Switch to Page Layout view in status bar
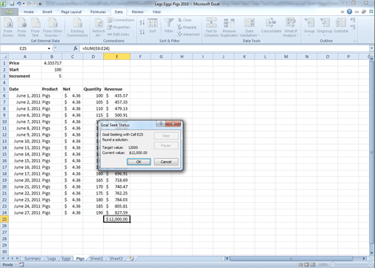 click(x=306, y=264)
